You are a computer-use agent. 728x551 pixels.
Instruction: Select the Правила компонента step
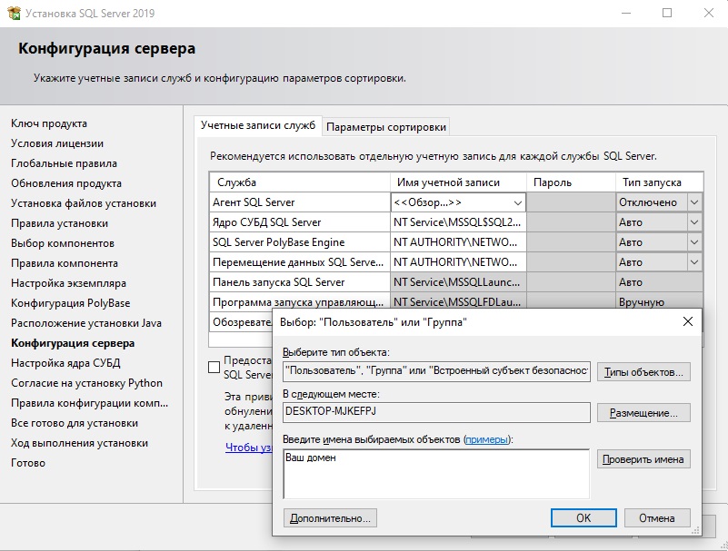[65, 263]
